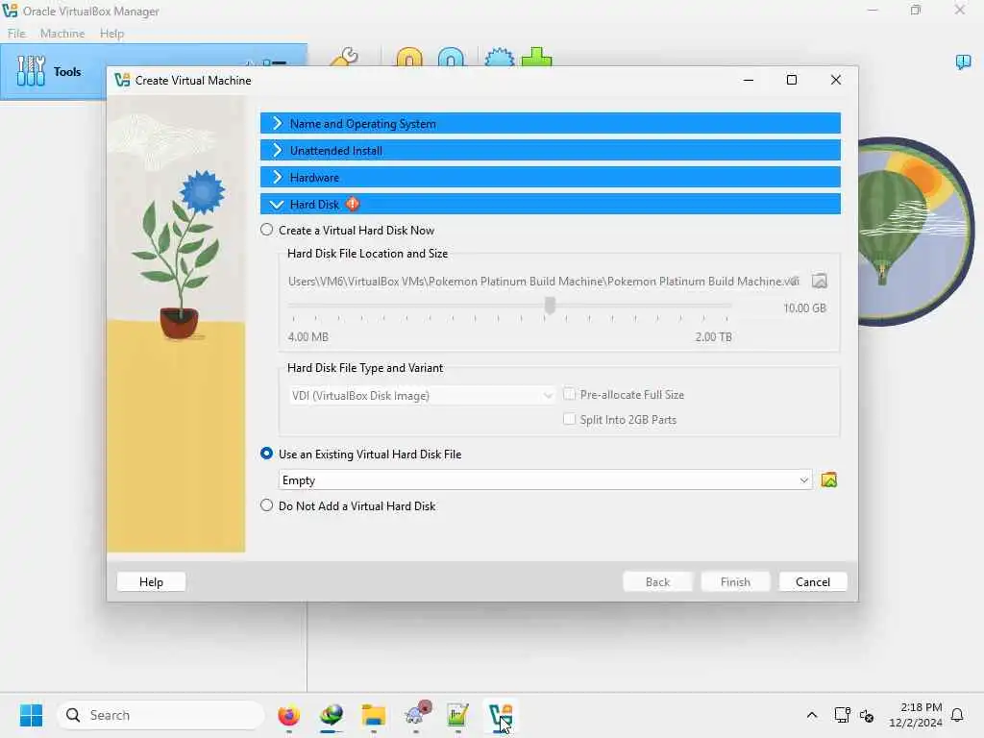Click 'Hard Disk File Location and Size' heading
Viewport: 984px width, 738px height.
[368, 254]
